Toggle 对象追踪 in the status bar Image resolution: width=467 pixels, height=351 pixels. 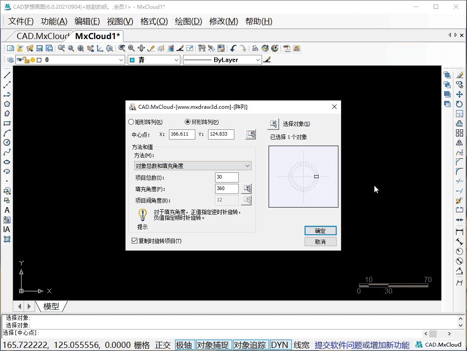250,345
